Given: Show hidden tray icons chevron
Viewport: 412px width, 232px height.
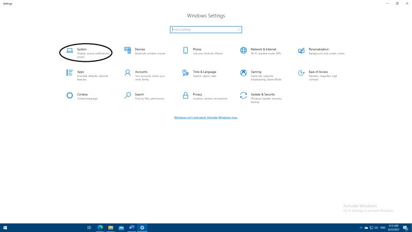Looking at the screenshot, I should click(360, 228).
